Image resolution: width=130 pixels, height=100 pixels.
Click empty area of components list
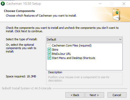click(x=84, y=65)
